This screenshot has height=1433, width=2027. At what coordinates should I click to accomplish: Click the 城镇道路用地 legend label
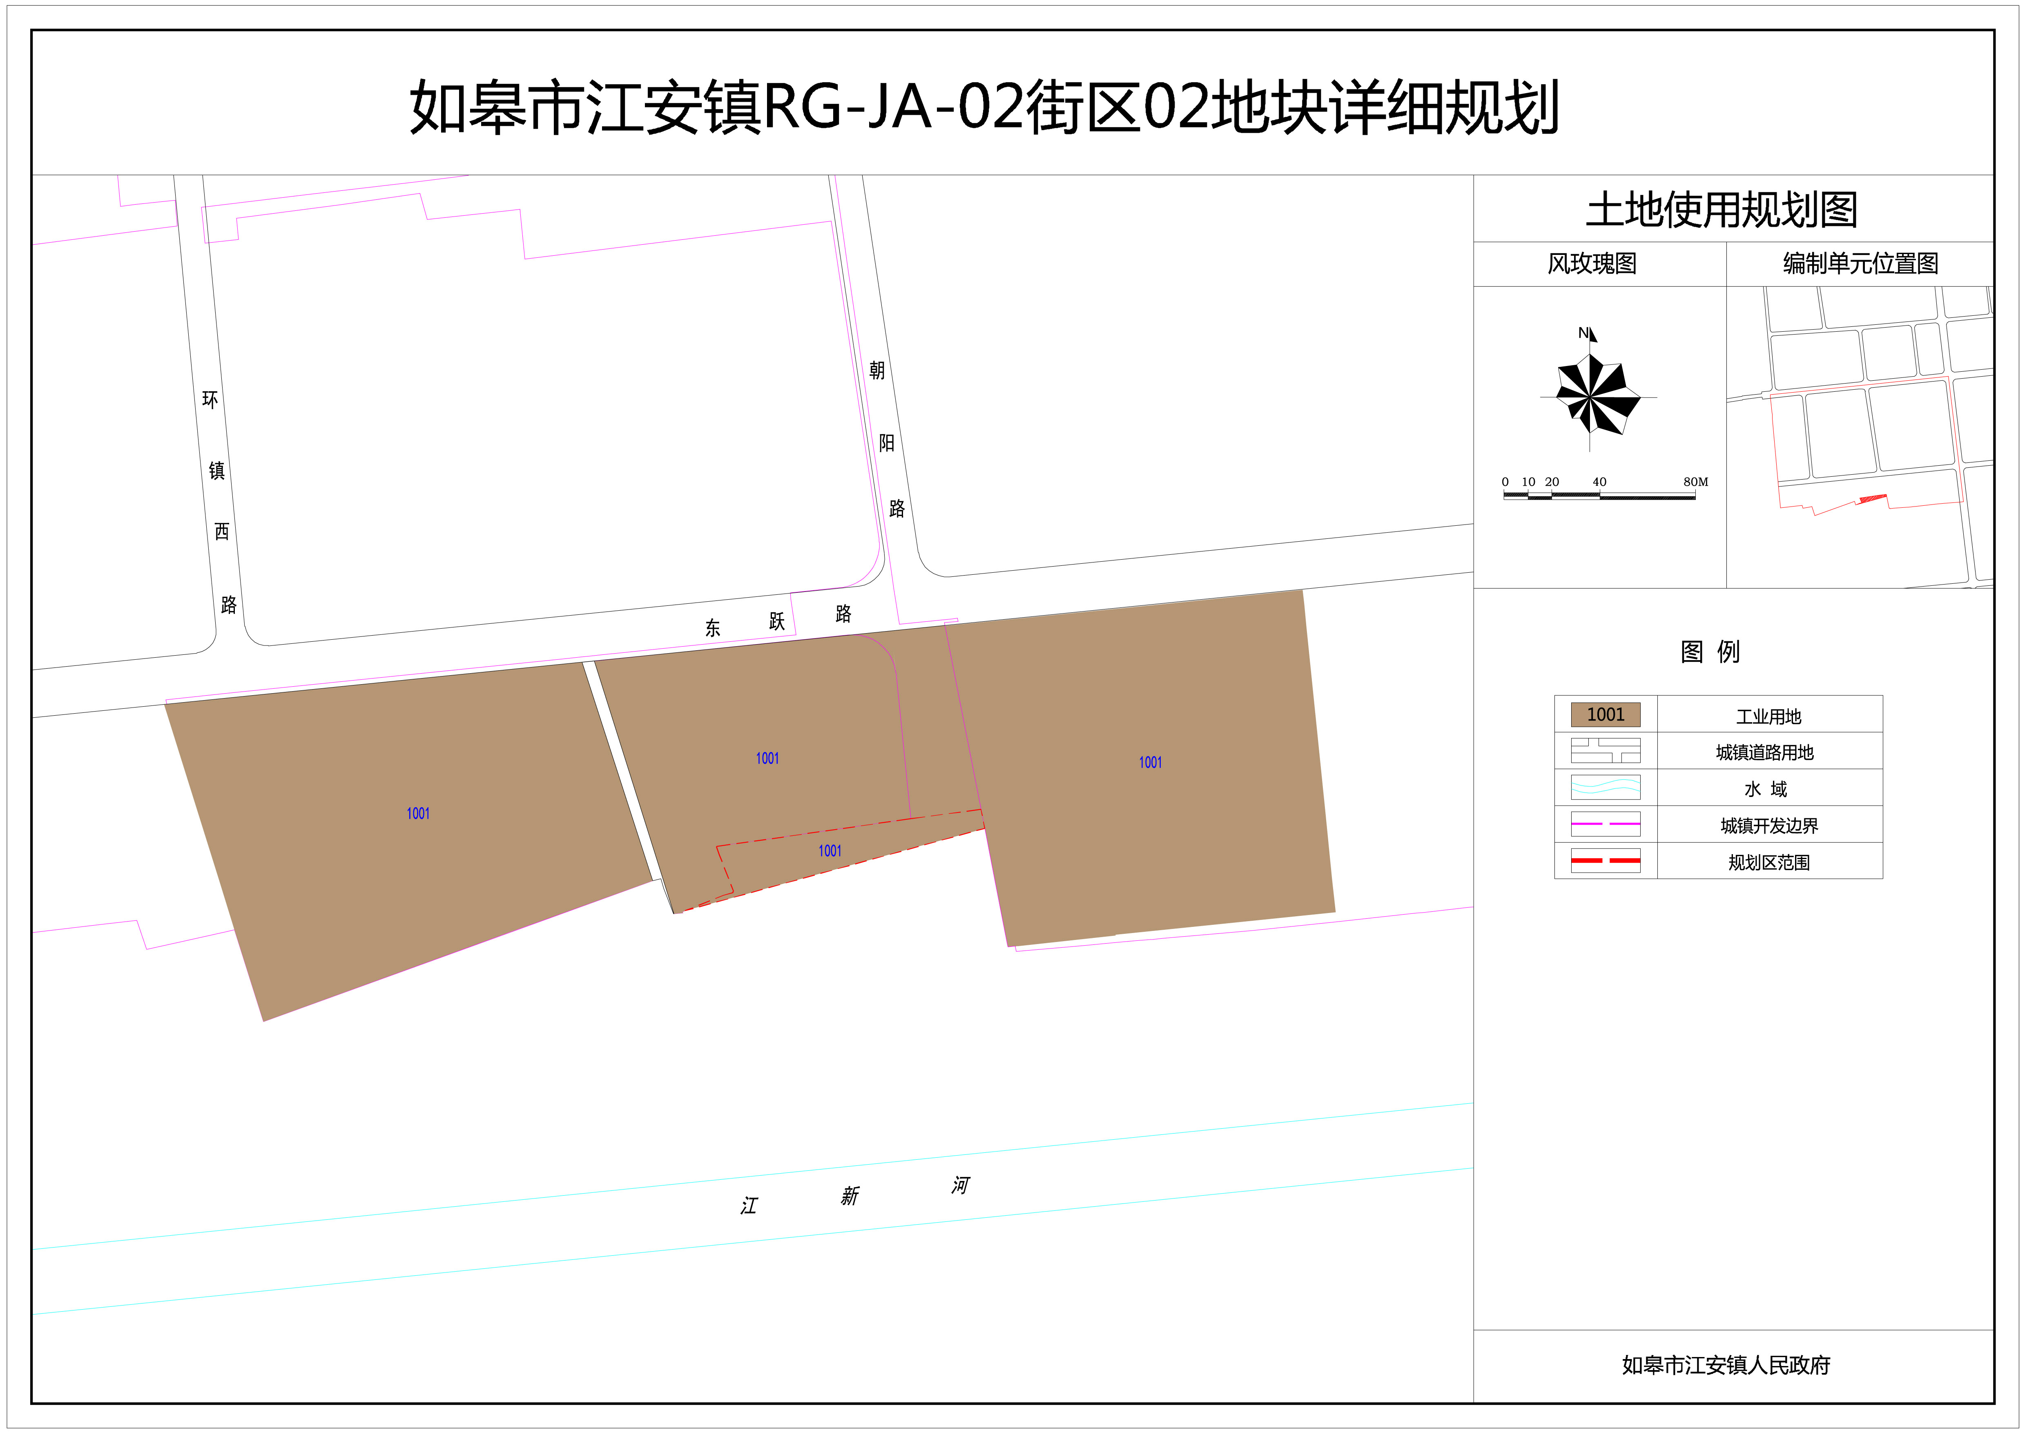coord(1764,752)
